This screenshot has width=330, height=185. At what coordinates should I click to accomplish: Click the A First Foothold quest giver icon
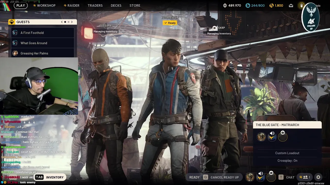(x=15, y=33)
